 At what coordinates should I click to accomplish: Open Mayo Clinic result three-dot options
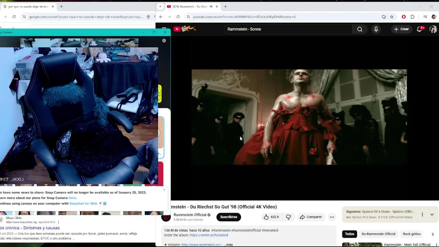pos(58,222)
